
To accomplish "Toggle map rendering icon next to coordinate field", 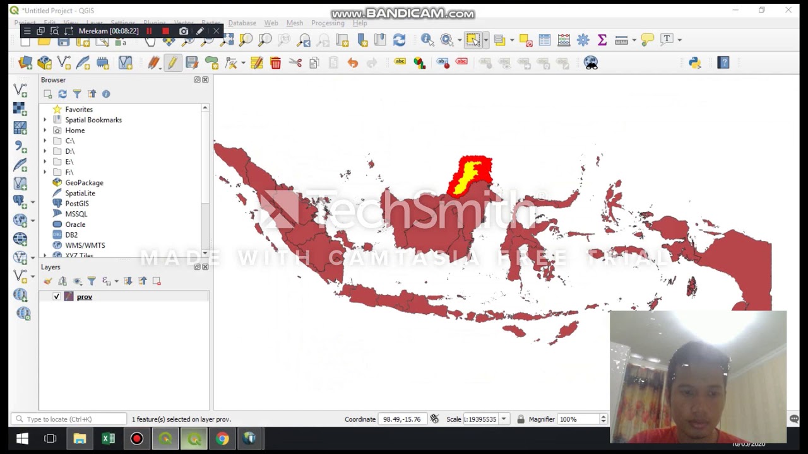I will click(x=434, y=419).
